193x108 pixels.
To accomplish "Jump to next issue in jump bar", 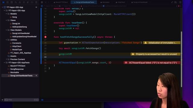I will 181,6.
